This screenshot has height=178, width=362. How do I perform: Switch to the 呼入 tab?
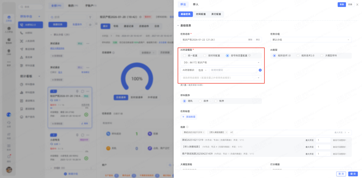[196, 4]
